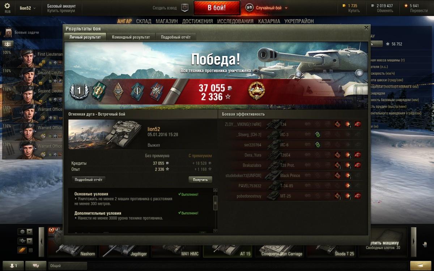Switch to the Командный результат tab
Image resolution: width=434 pixels, height=271 pixels.
pyautogui.click(x=131, y=37)
